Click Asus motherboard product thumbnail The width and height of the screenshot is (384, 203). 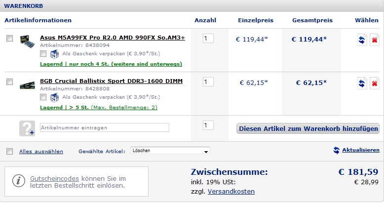(x=27, y=41)
